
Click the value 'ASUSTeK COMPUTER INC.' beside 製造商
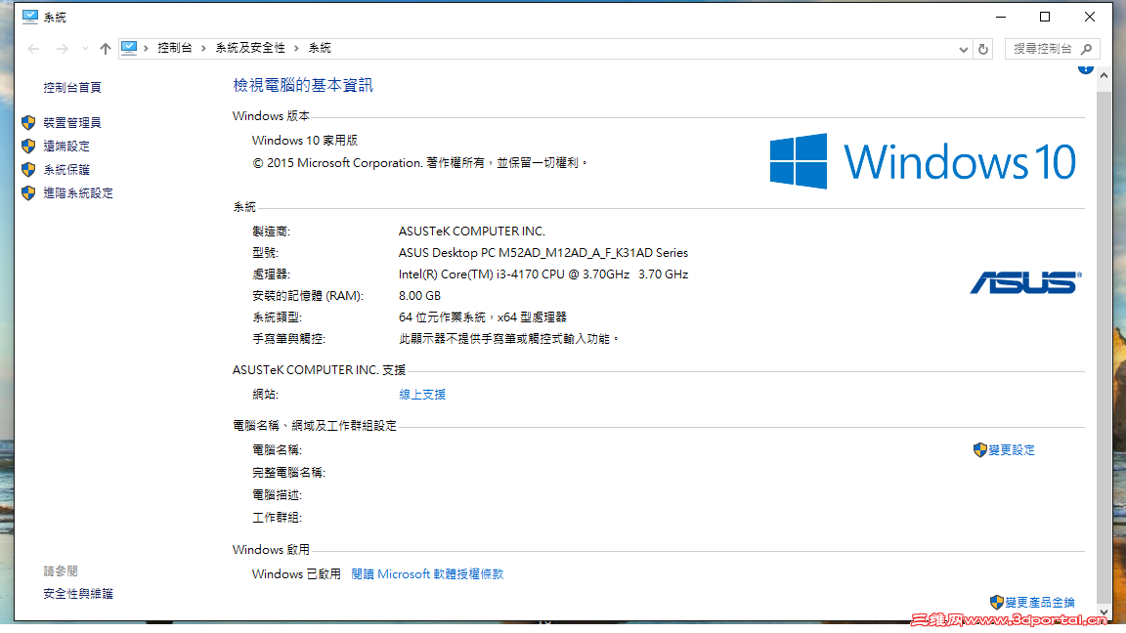[x=472, y=232]
